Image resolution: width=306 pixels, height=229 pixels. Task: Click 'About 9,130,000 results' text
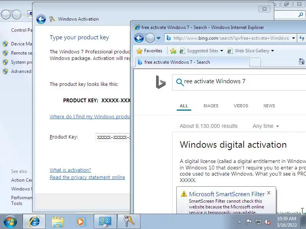(x=208, y=126)
